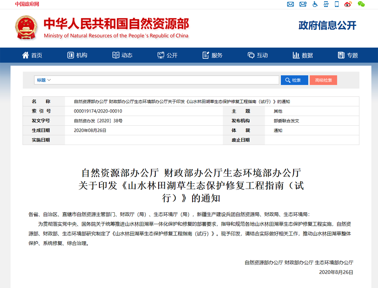Click the 废止日期 label cell
The width and height of the screenshot is (378, 288).
point(244,140)
